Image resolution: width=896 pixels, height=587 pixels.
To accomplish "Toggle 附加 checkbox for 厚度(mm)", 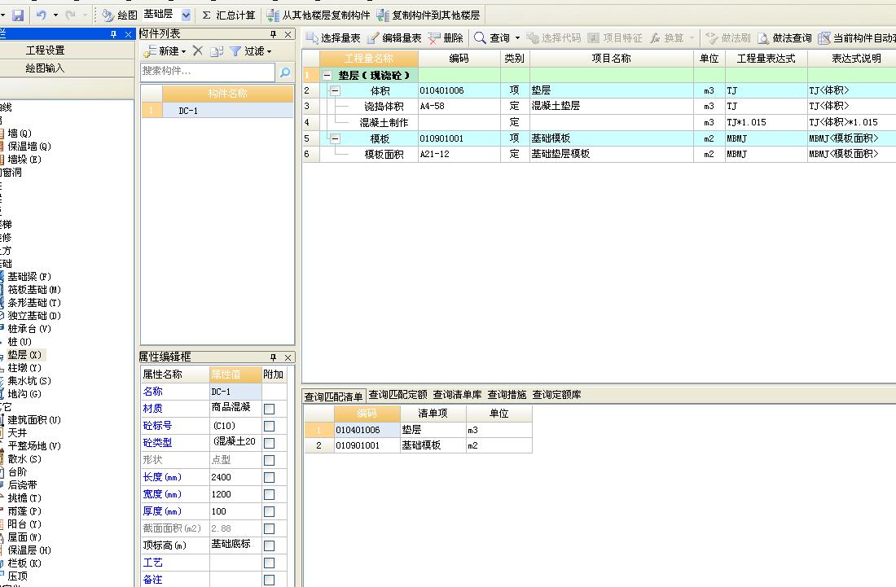I will point(269,511).
